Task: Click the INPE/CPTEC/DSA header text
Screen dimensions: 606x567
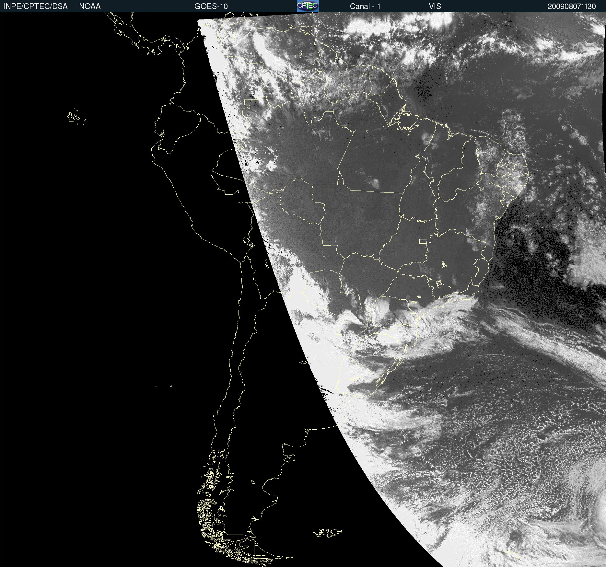Action: (35, 6)
